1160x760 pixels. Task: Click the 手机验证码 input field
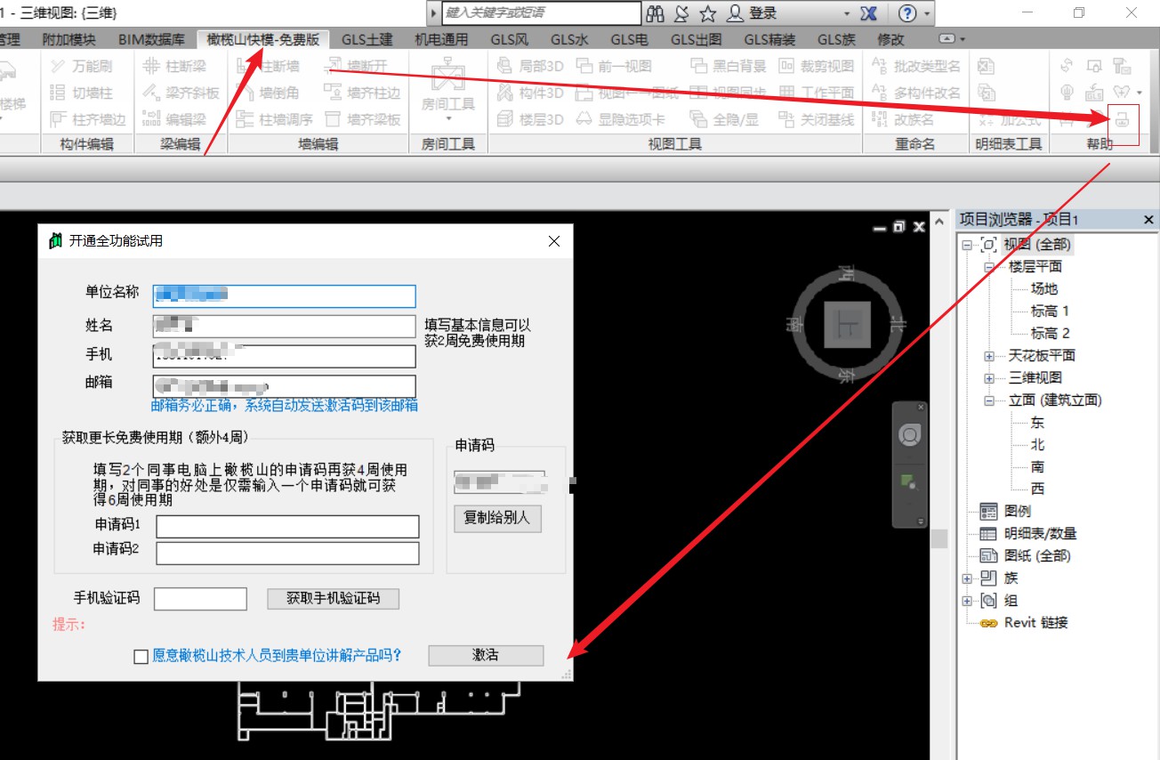[200, 599]
